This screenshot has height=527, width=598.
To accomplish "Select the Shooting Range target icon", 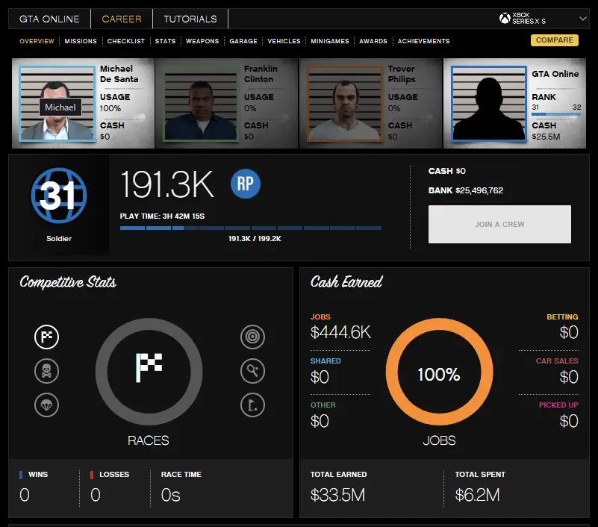I will point(252,337).
